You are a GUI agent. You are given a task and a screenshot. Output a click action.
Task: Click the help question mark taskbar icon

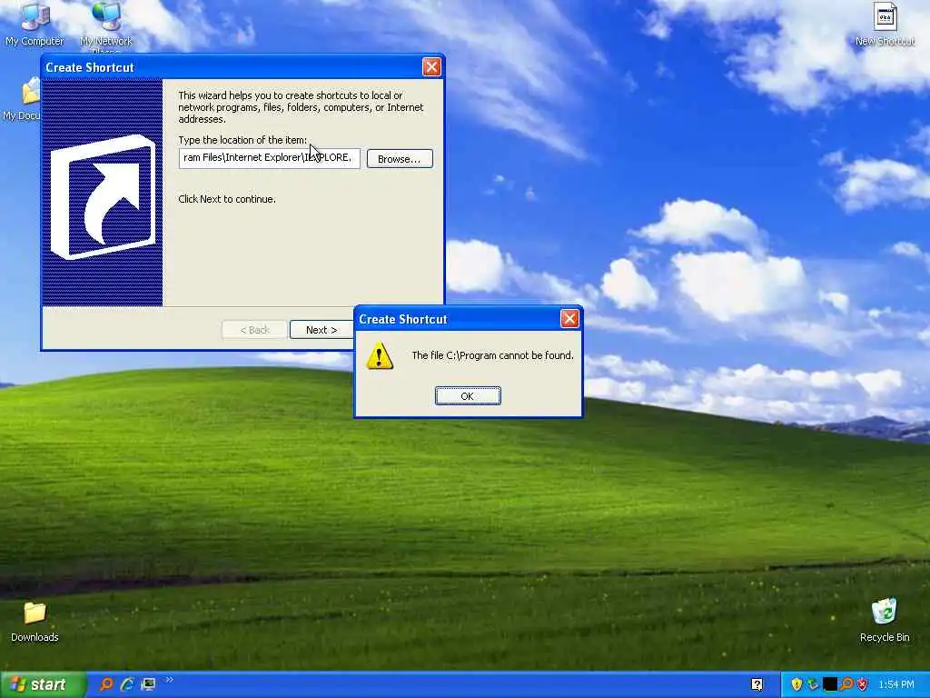click(757, 684)
